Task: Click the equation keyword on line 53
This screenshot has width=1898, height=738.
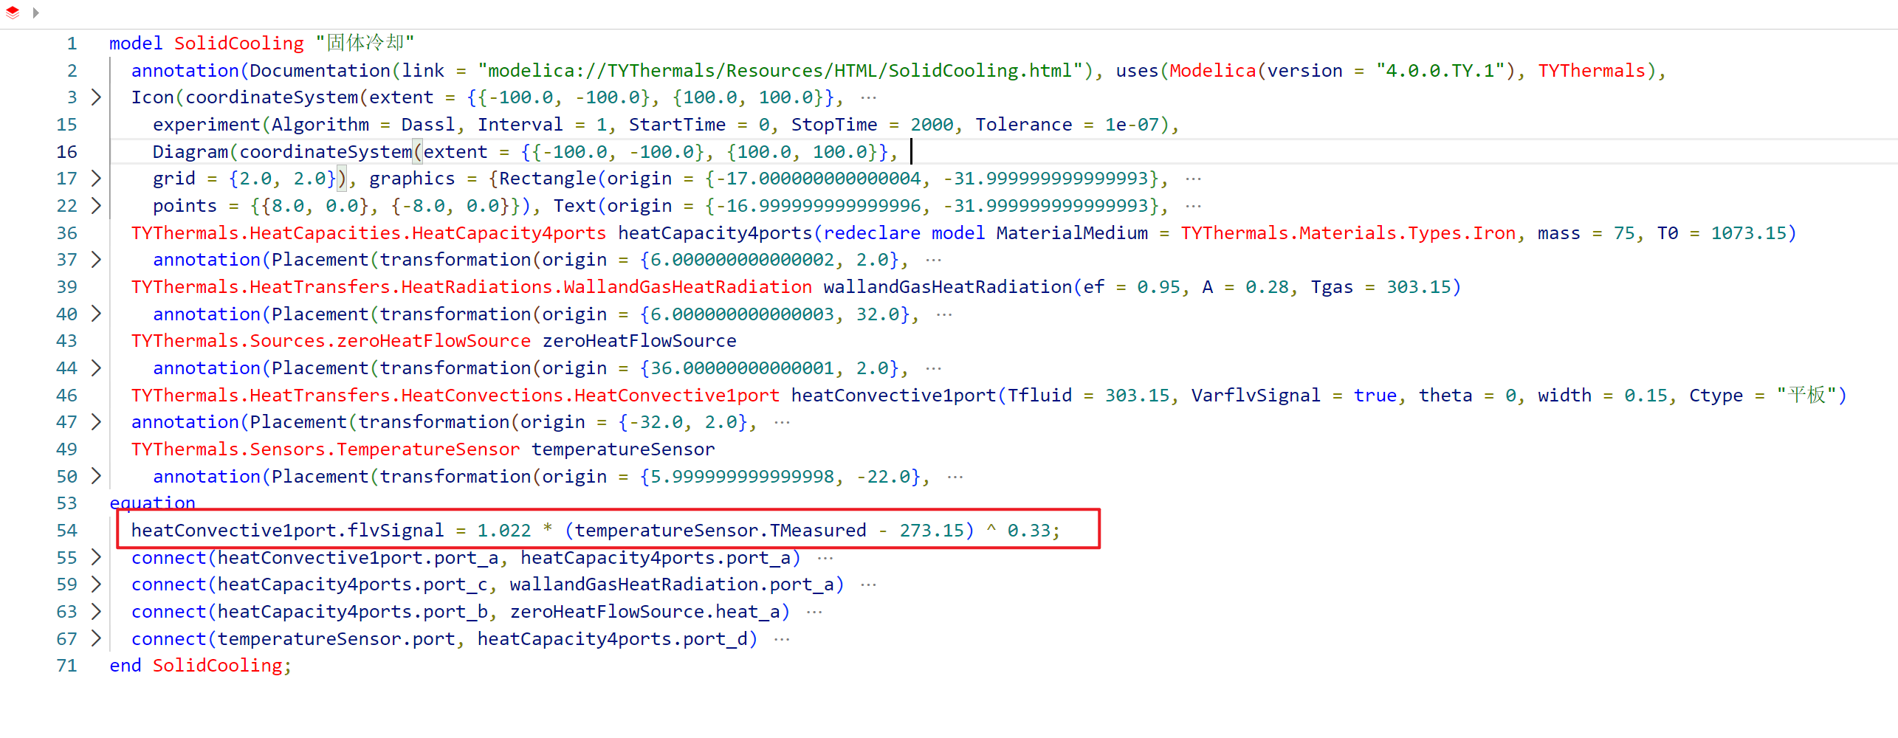Action: (153, 503)
